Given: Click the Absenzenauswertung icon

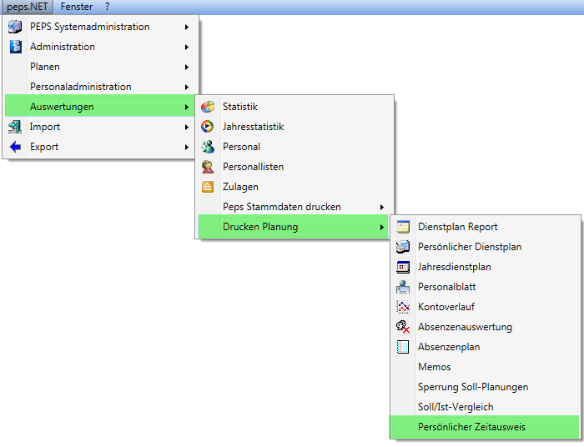Looking at the screenshot, I should tap(403, 327).
